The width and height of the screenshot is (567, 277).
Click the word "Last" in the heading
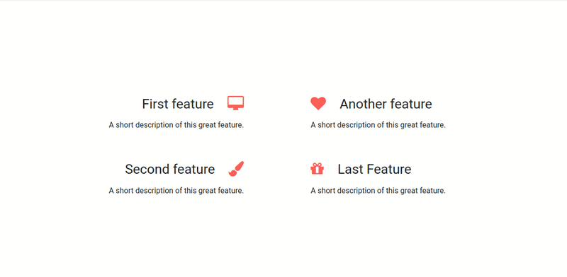pos(349,169)
